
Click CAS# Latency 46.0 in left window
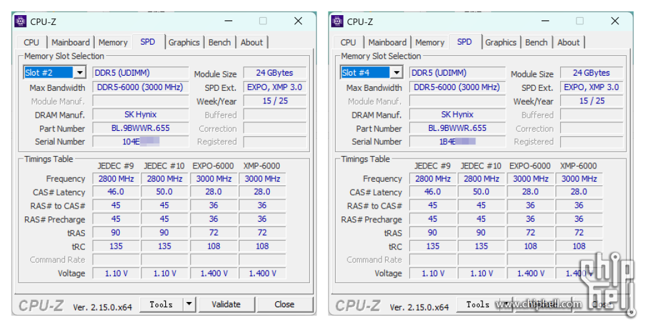[x=116, y=191]
